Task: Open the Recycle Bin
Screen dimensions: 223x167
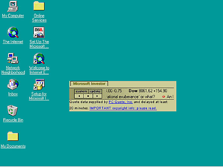Action: point(13,111)
